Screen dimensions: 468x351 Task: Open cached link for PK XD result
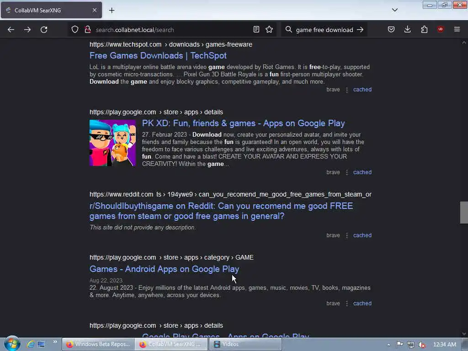tap(362, 172)
